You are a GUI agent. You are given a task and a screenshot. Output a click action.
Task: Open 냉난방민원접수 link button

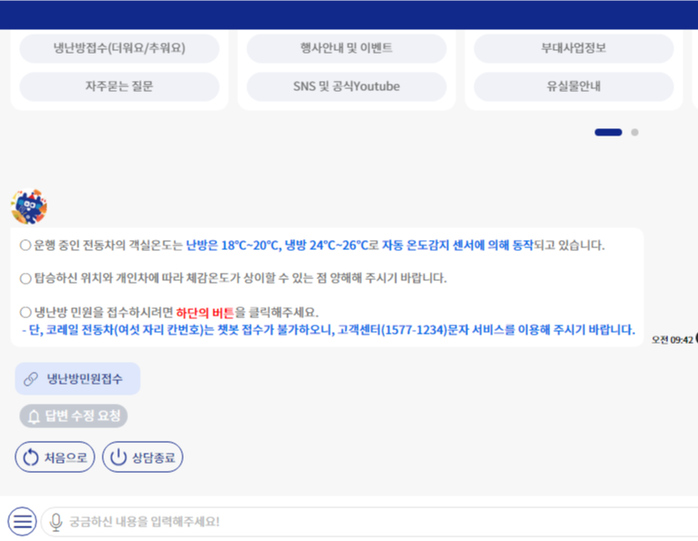pos(77,379)
